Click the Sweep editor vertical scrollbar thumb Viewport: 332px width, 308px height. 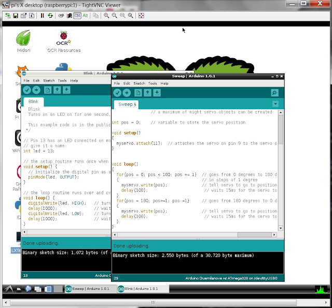(281, 129)
